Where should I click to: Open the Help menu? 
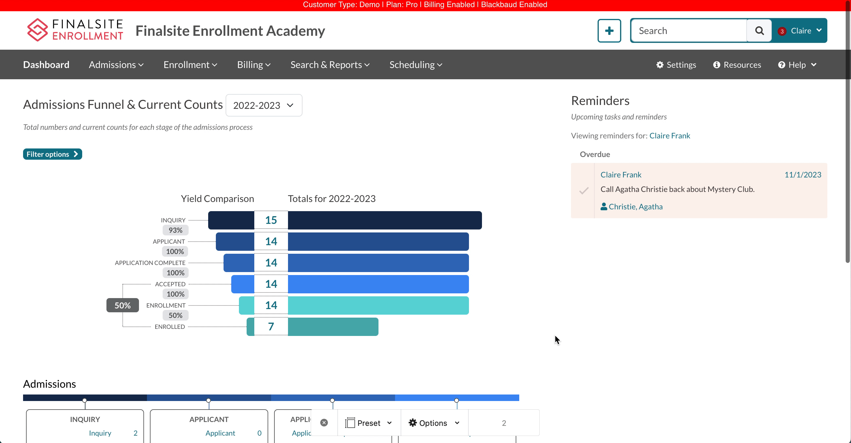pyautogui.click(x=797, y=65)
